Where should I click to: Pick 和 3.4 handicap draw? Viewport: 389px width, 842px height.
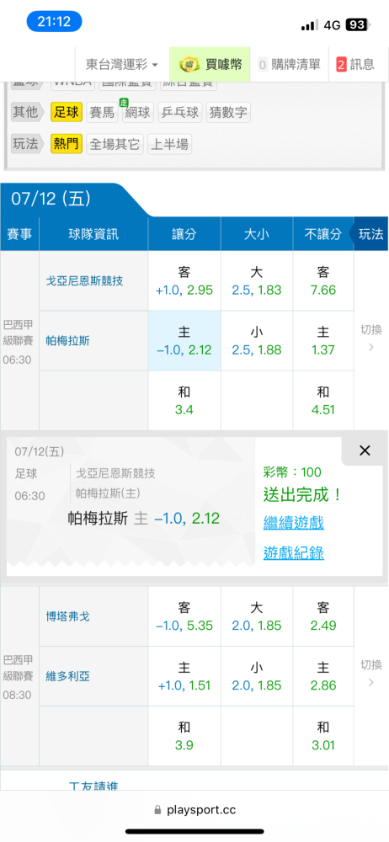(184, 401)
